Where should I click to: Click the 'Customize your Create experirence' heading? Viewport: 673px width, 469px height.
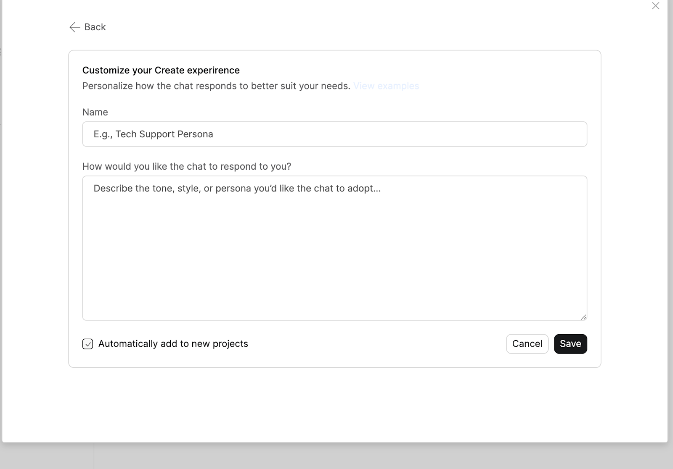click(x=161, y=70)
